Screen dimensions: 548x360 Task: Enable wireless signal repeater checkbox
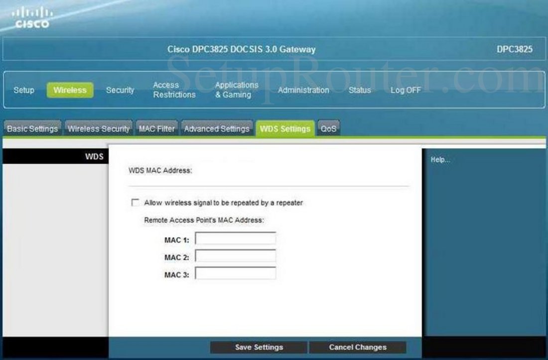tap(135, 203)
